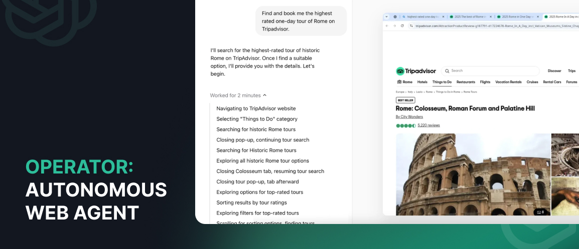Click 'Things to Do in Rome' breadcrumb

pyautogui.click(x=448, y=91)
